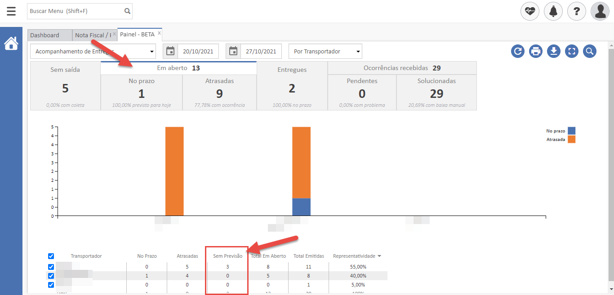This screenshot has height=295, width=614.
Task: Click the help question mark icon
Action: click(577, 11)
